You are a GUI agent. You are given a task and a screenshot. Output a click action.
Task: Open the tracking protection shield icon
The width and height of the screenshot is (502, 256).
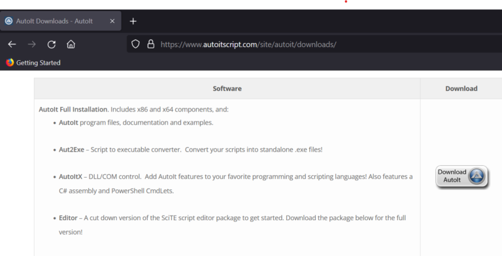pyautogui.click(x=135, y=44)
